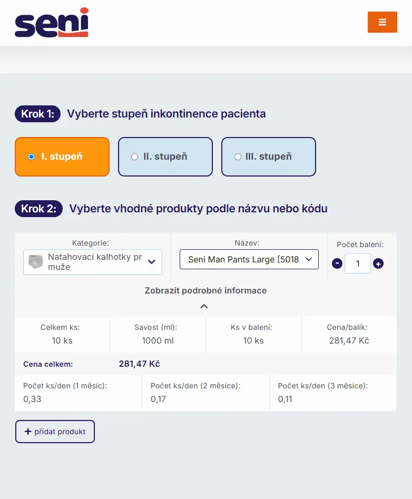Select the II. stupeň radio option
Viewport: 412px width, 499px height.
coord(165,156)
